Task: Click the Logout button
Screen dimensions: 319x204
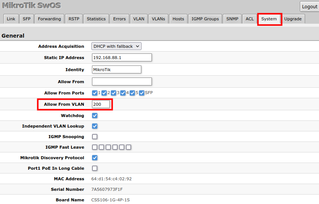Action: pyautogui.click(x=310, y=7)
